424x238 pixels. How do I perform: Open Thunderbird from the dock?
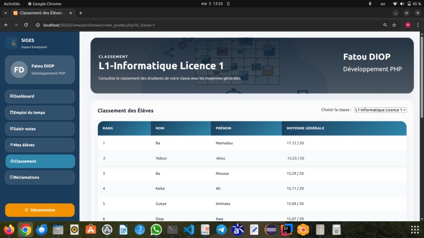click(42, 230)
